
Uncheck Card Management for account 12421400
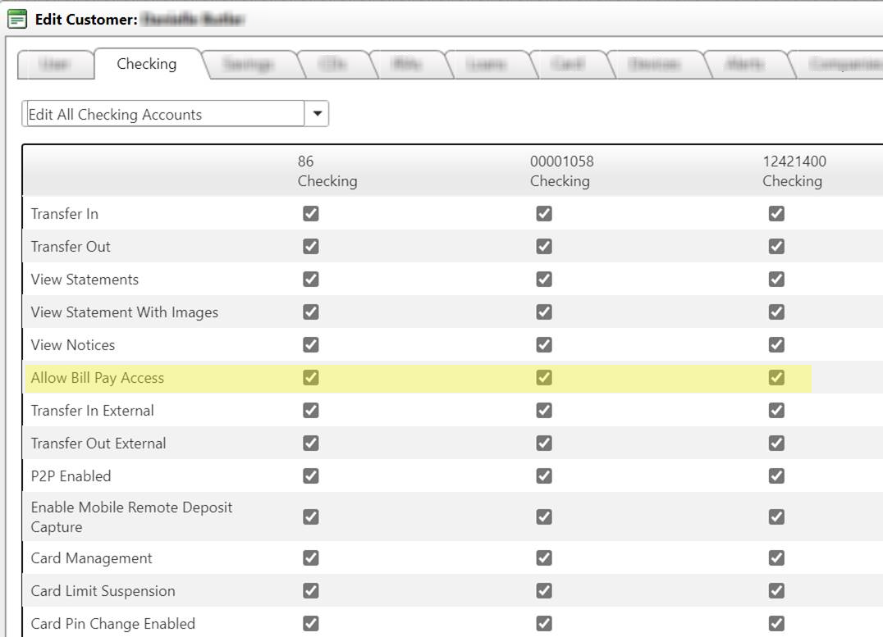(776, 557)
